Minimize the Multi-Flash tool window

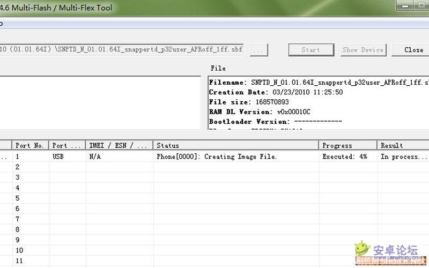[x=405, y=5]
